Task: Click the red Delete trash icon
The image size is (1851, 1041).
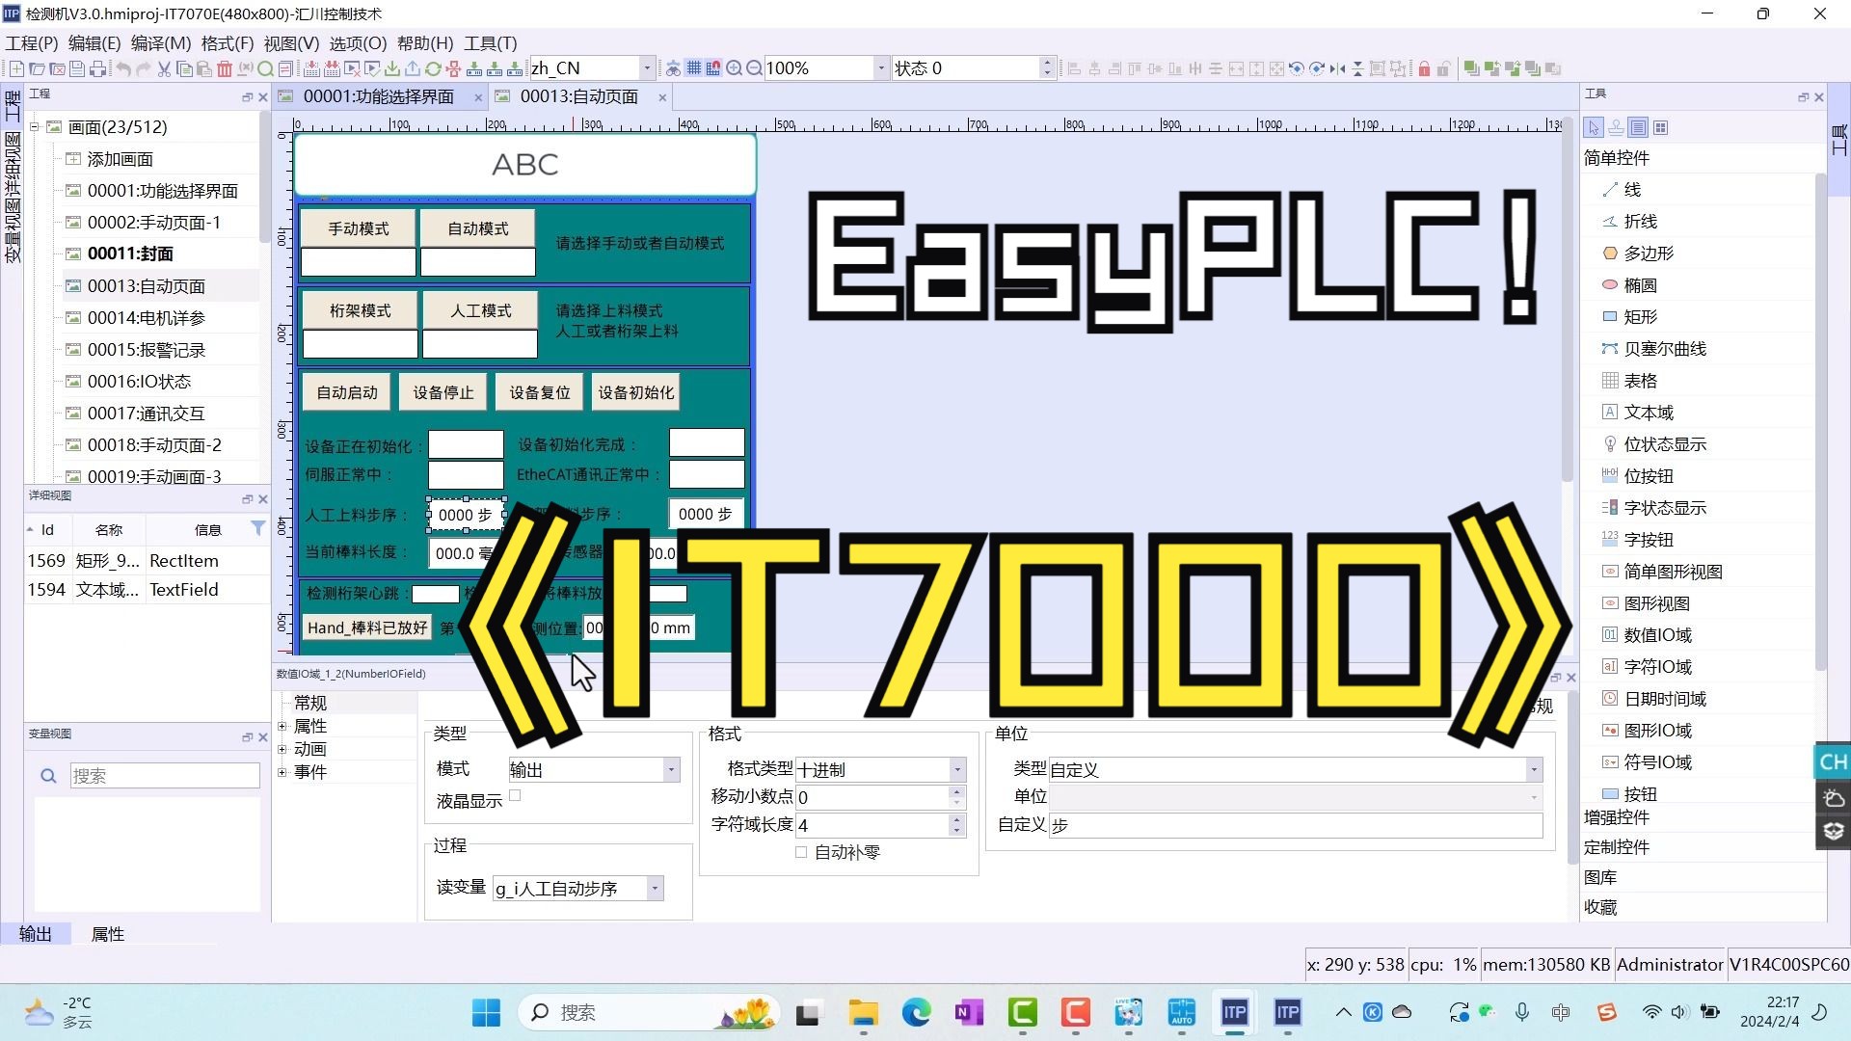Action: [x=225, y=68]
